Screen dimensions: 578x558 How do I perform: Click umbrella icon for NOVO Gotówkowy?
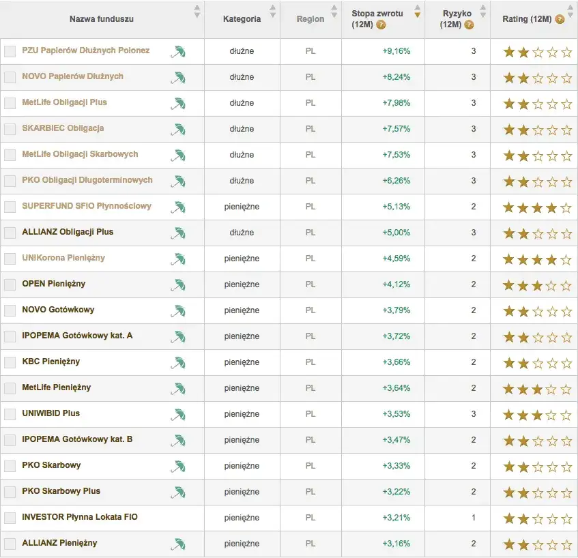coord(178,311)
